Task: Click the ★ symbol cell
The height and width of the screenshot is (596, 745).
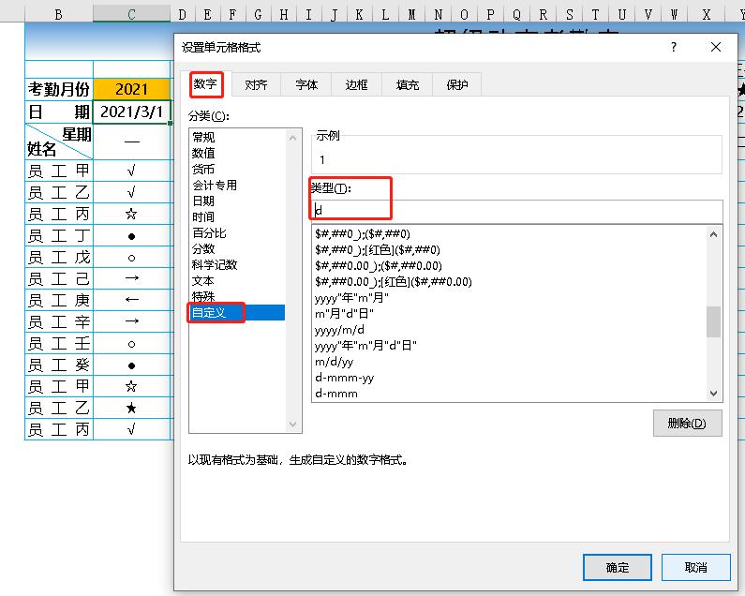Action: pos(131,409)
